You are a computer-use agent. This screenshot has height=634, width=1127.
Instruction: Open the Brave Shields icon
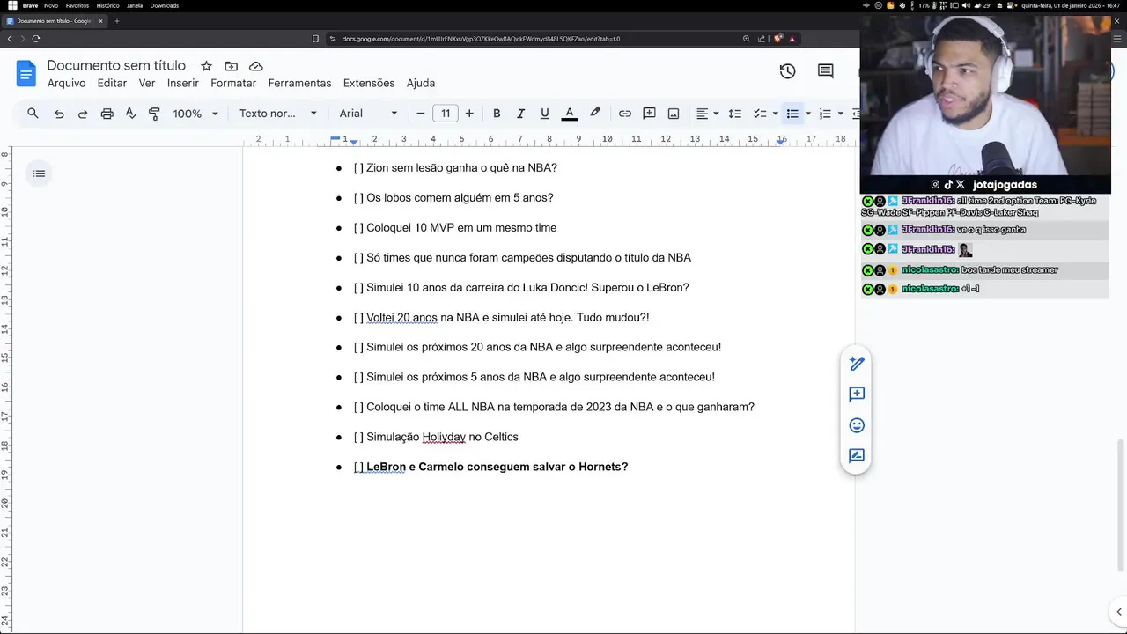point(777,39)
